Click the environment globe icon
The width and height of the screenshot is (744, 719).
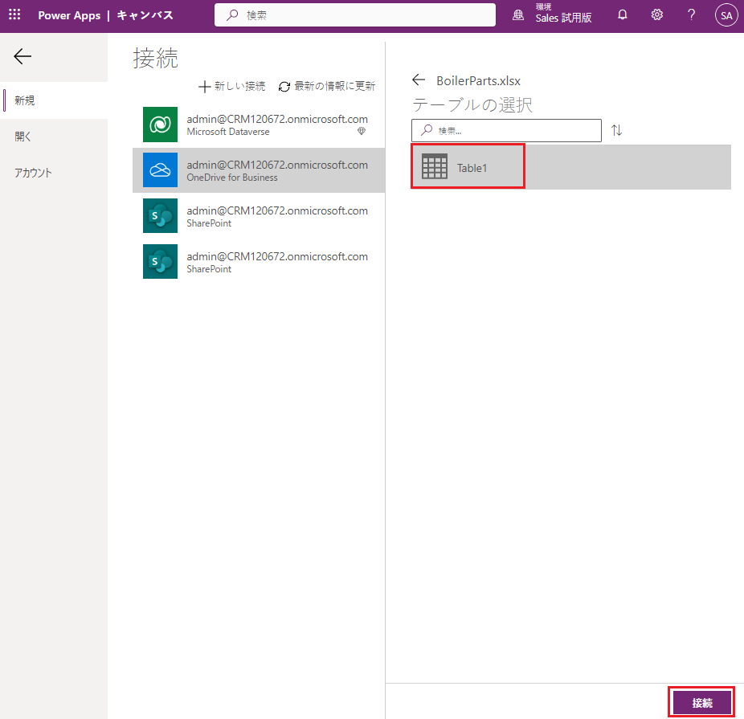(518, 15)
